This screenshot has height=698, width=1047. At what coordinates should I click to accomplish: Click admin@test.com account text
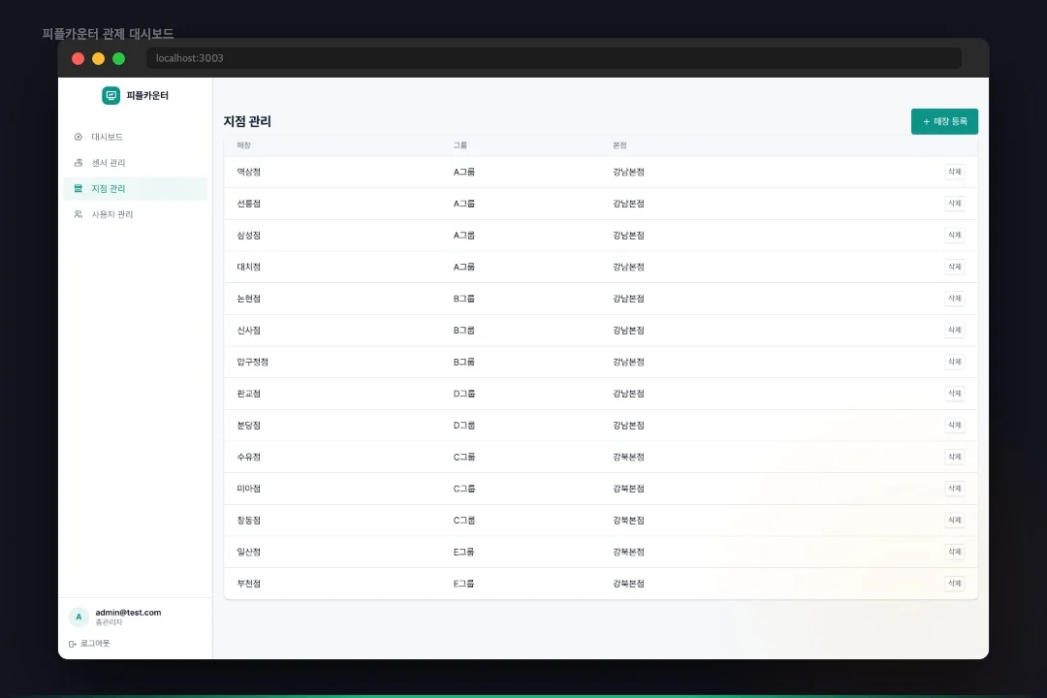click(128, 613)
